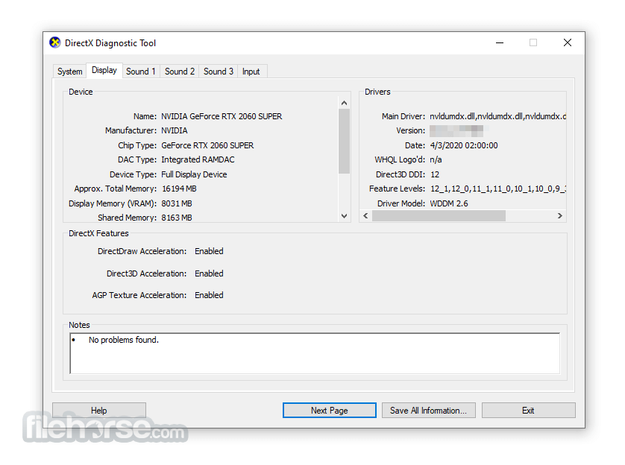Close the DirectX Diagnostic Tool window
The image size is (625, 465).
click(568, 42)
